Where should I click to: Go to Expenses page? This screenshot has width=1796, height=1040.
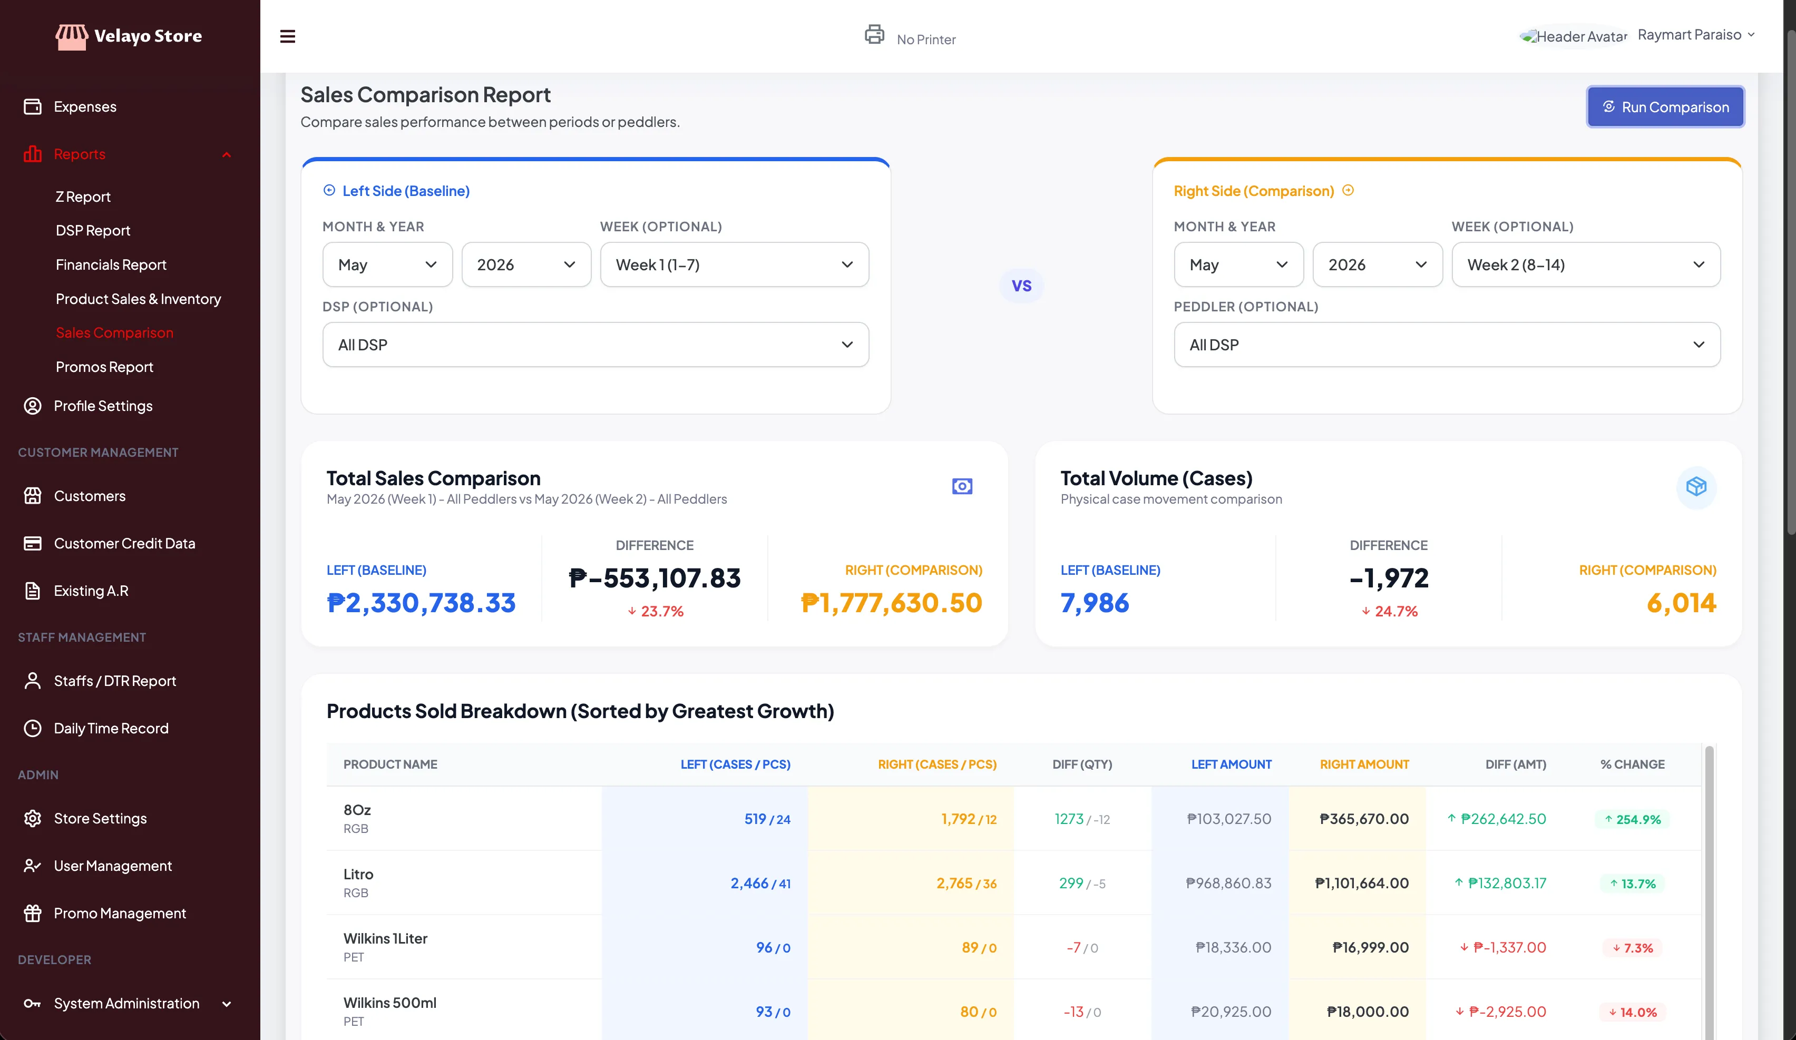[x=85, y=106]
